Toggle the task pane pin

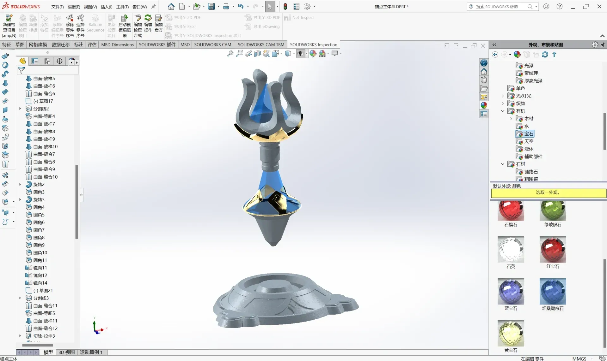coord(603,45)
